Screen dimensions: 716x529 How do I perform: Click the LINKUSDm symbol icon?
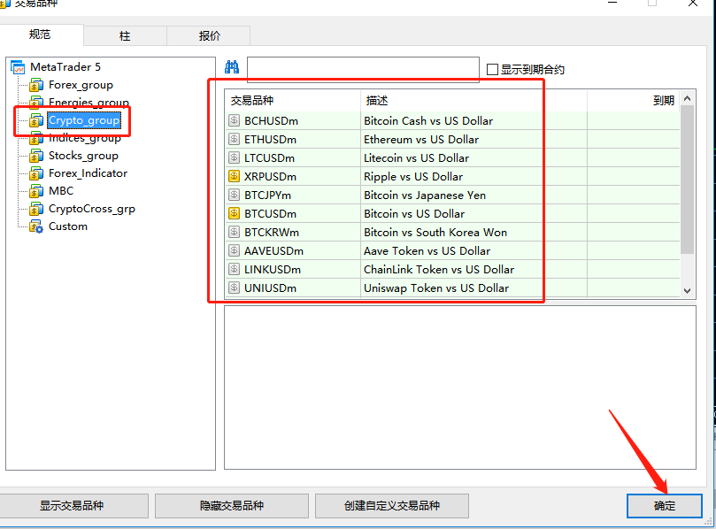(x=235, y=269)
